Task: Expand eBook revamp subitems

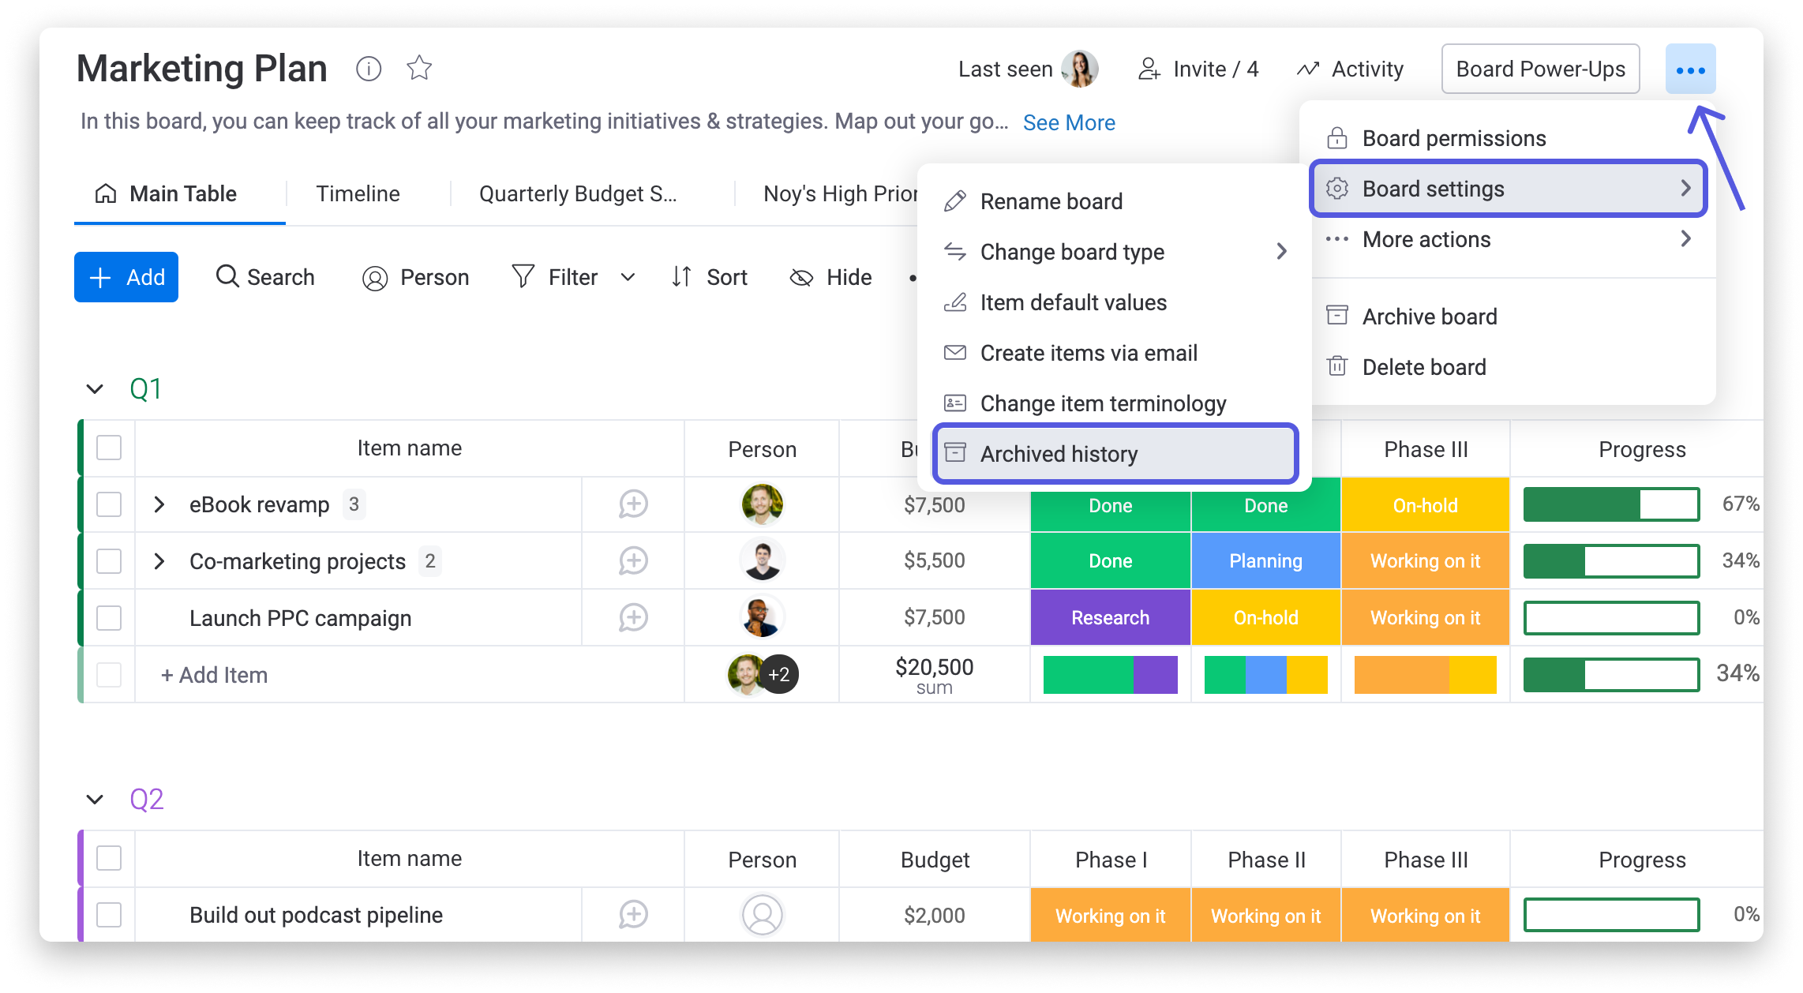Action: click(x=159, y=504)
